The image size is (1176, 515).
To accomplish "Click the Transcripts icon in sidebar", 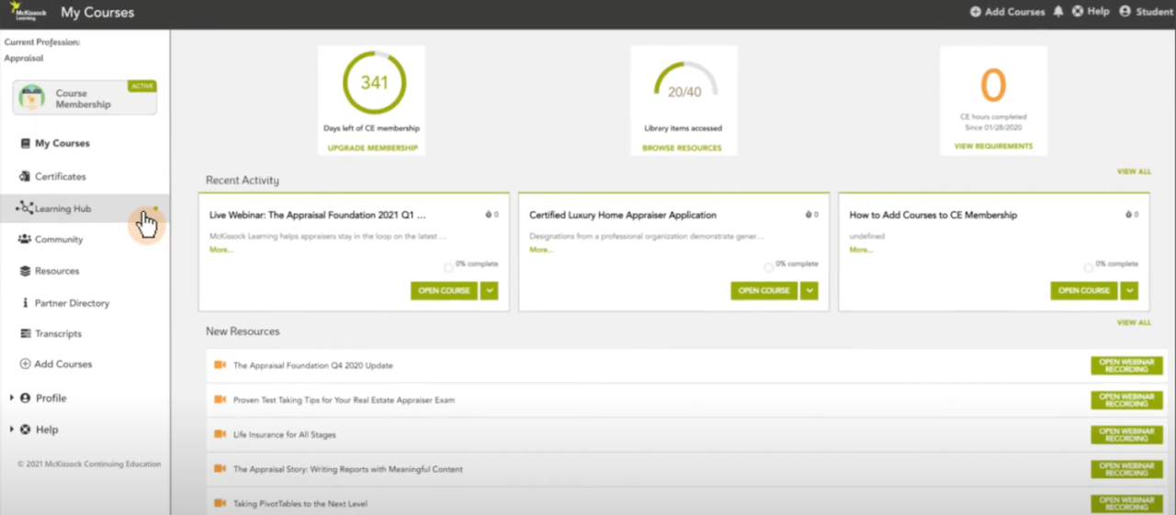I will tap(26, 334).
